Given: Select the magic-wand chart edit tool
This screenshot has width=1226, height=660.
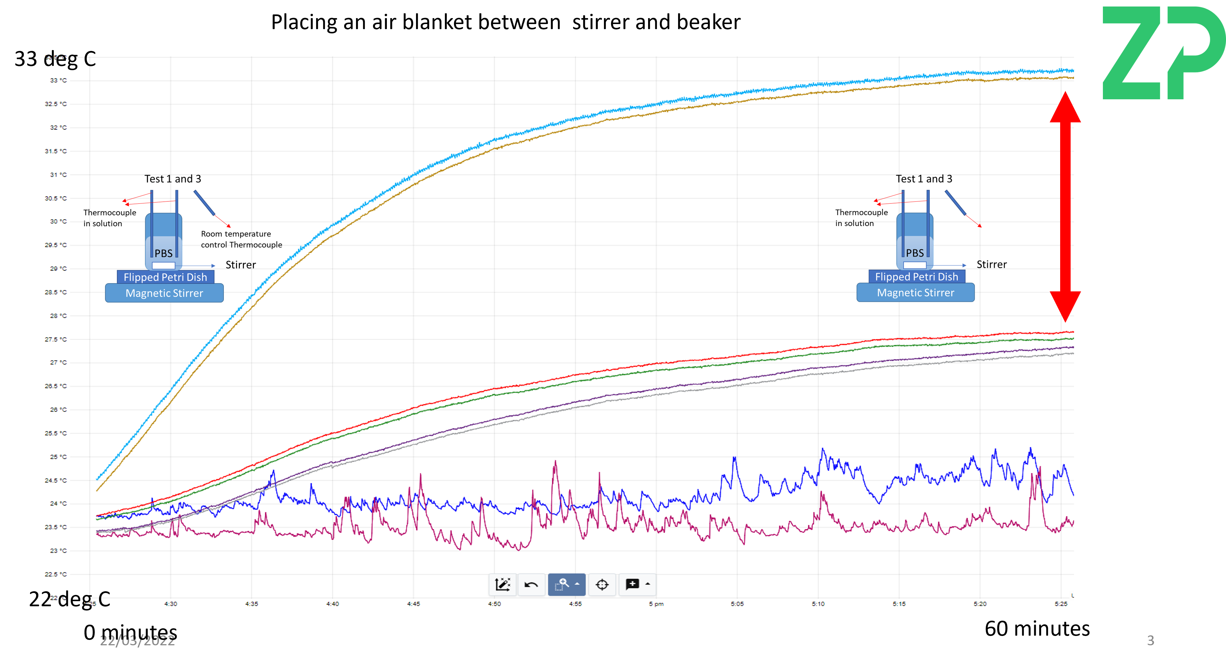Looking at the screenshot, I should click(503, 585).
